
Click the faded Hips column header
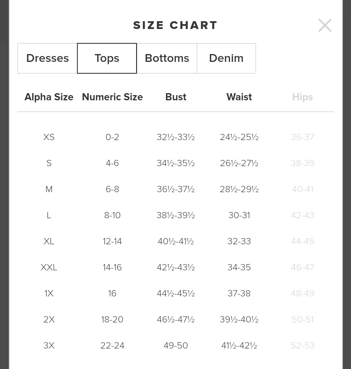pyautogui.click(x=302, y=97)
